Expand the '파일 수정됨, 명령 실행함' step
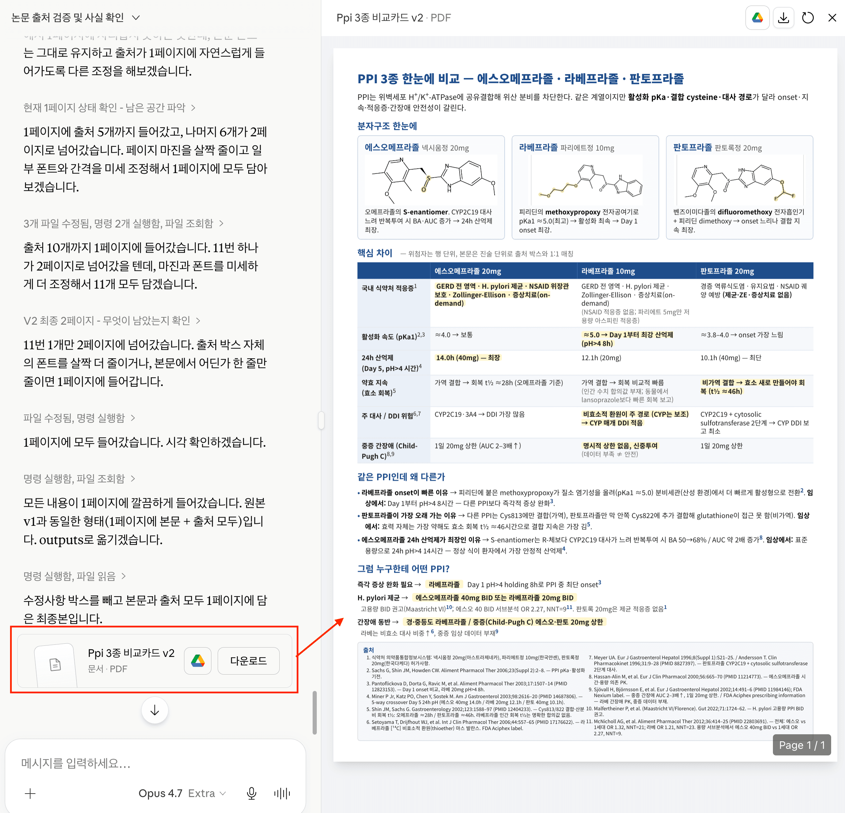Image resolution: width=845 pixels, height=813 pixels. click(x=79, y=418)
